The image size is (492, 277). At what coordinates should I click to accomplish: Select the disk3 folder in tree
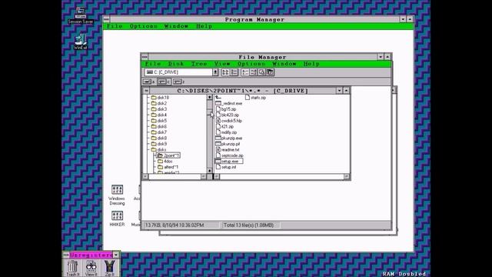[159, 109]
